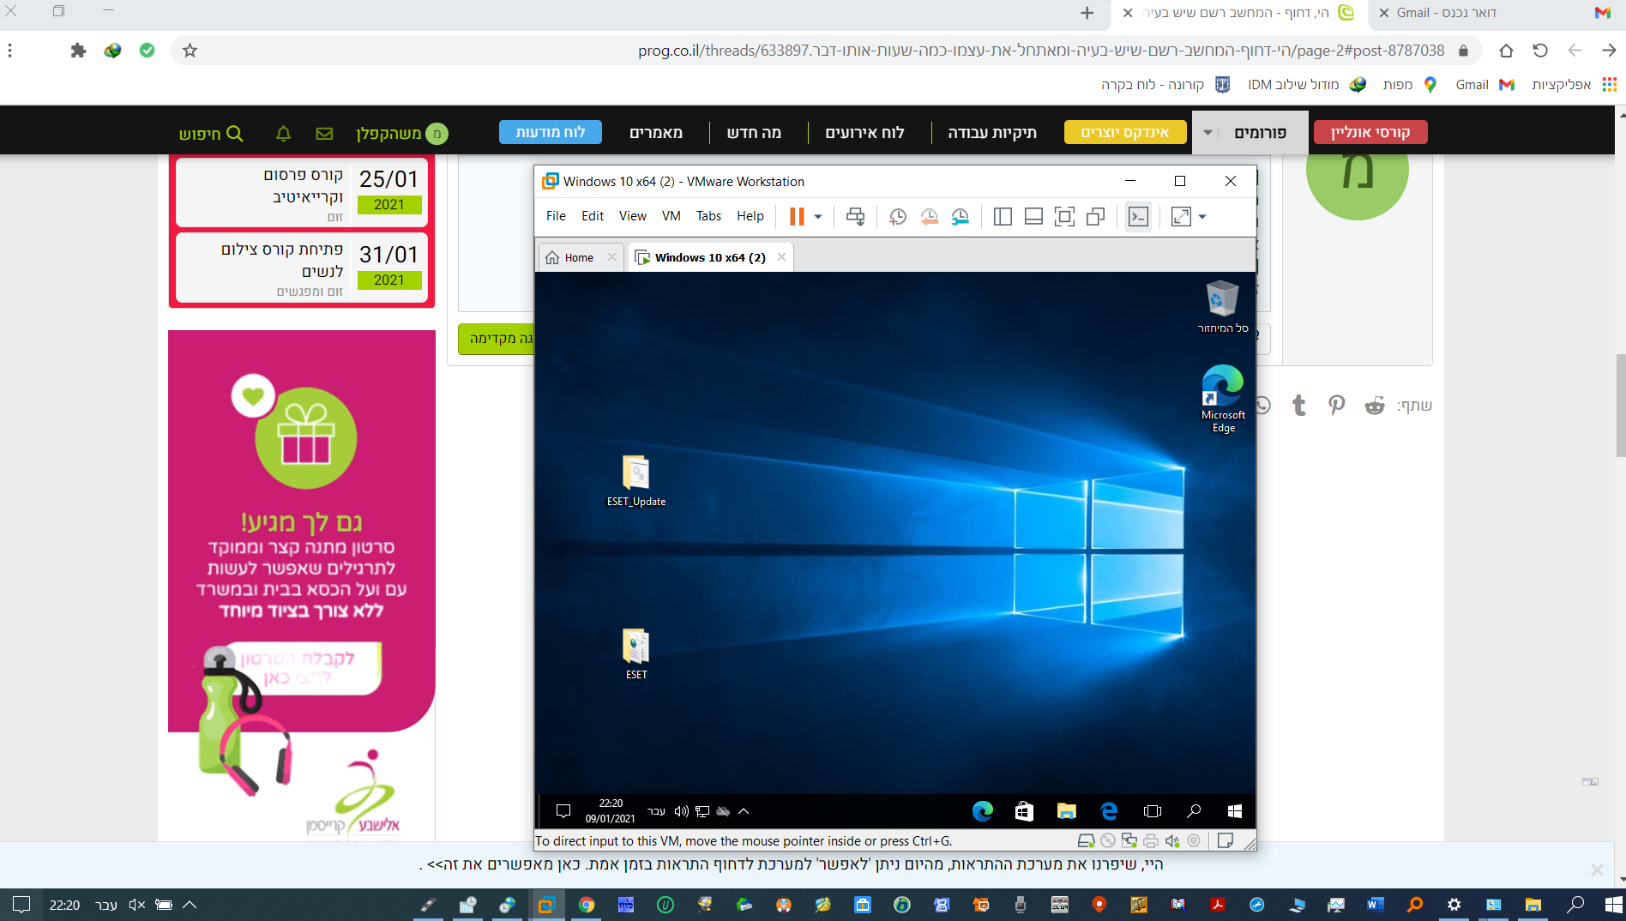The width and height of the screenshot is (1626, 921).
Task: Click the volume icon in the VM tray
Action: click(682, 811)
